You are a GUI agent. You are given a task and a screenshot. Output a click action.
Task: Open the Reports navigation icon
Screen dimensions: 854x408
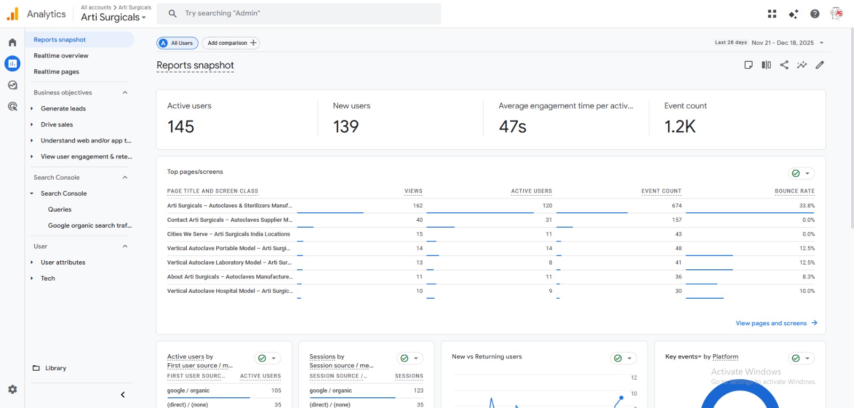pos(12,63)
